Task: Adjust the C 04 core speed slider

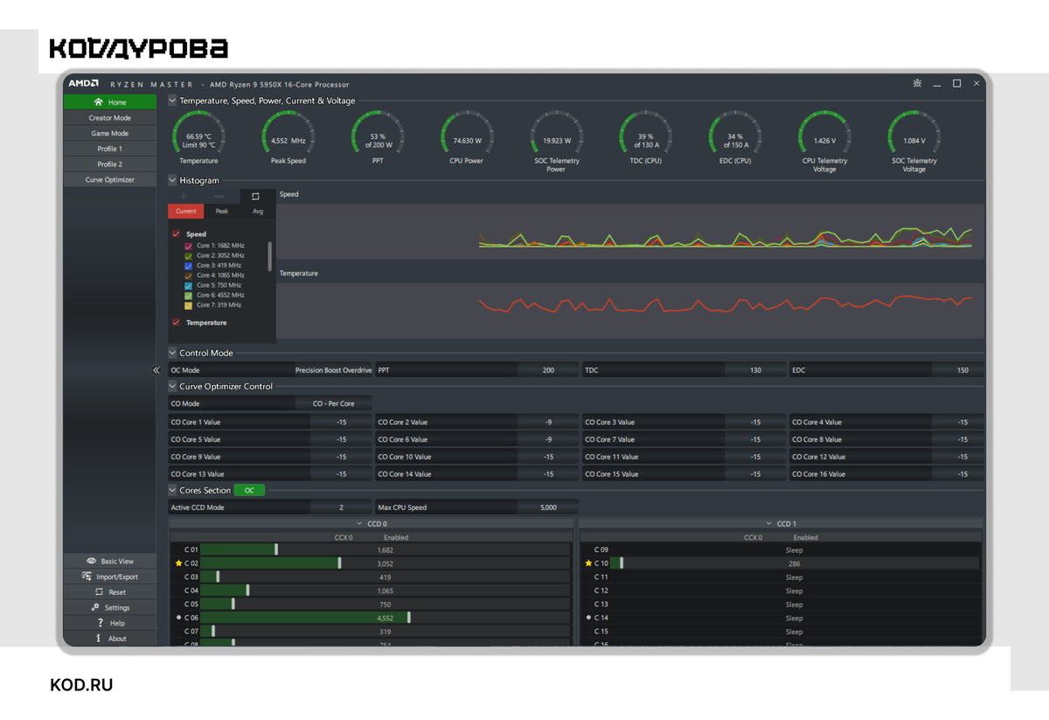Action: point(247,591)
